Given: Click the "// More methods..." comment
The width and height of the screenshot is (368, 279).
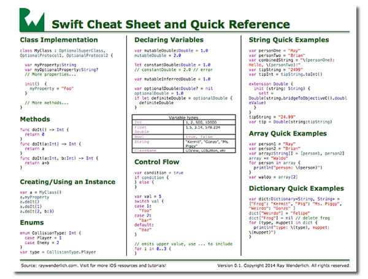Looking at the screenshot, I should click(x=47, y=103).
